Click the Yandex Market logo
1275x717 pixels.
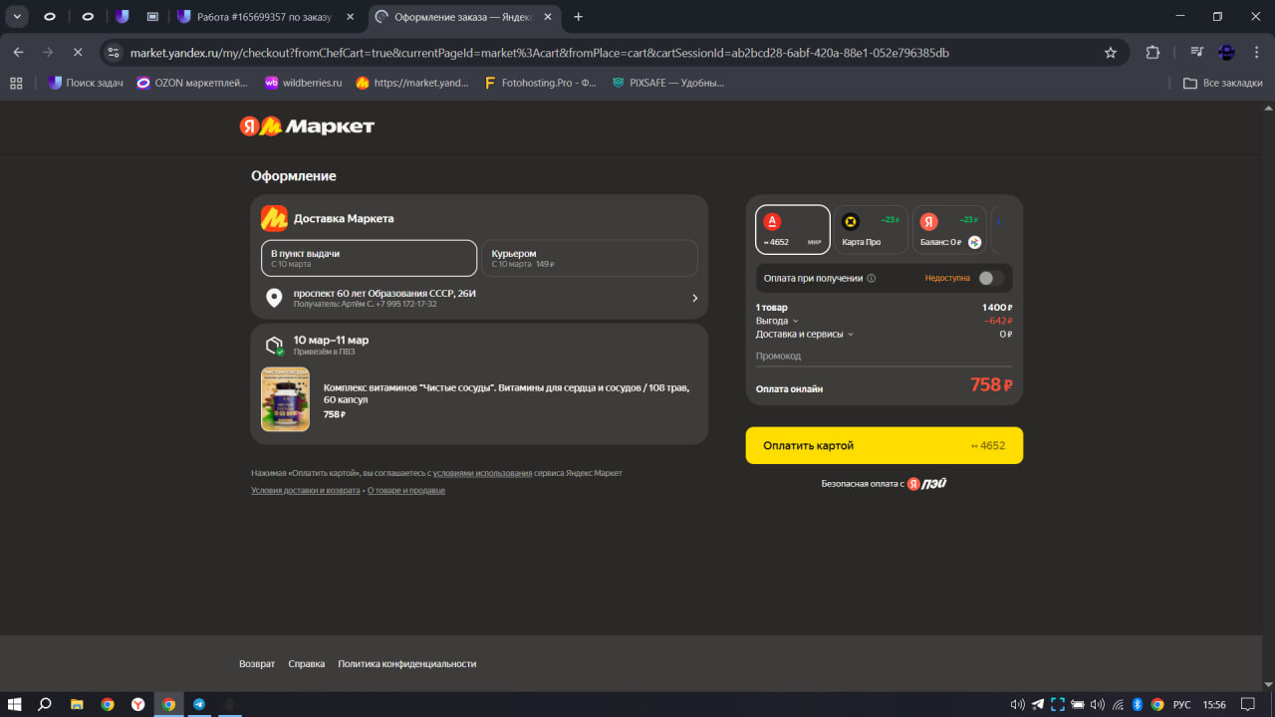point(307,126)
